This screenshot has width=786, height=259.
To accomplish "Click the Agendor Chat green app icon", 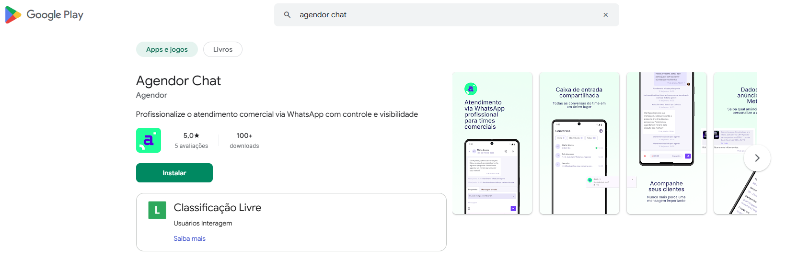I will tap(149, 140).
